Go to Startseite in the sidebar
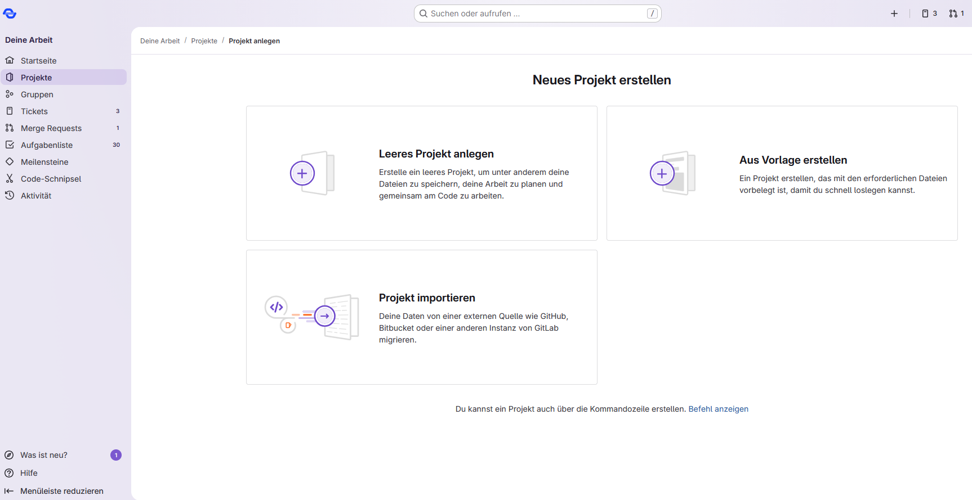The width and height of the screenshot is (972, 500). 38,61
